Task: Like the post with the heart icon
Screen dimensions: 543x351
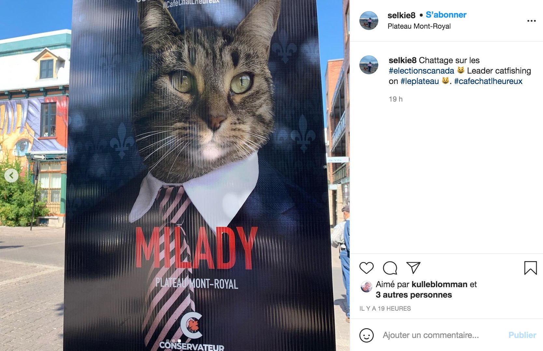Action: (366, 268)
